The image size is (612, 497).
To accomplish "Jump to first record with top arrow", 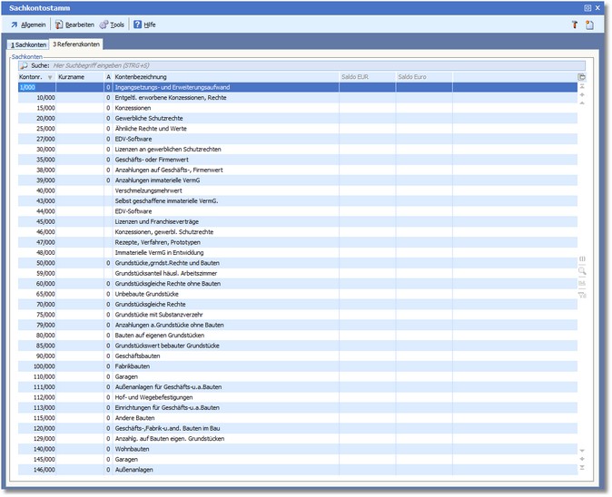I will point(582,87).
